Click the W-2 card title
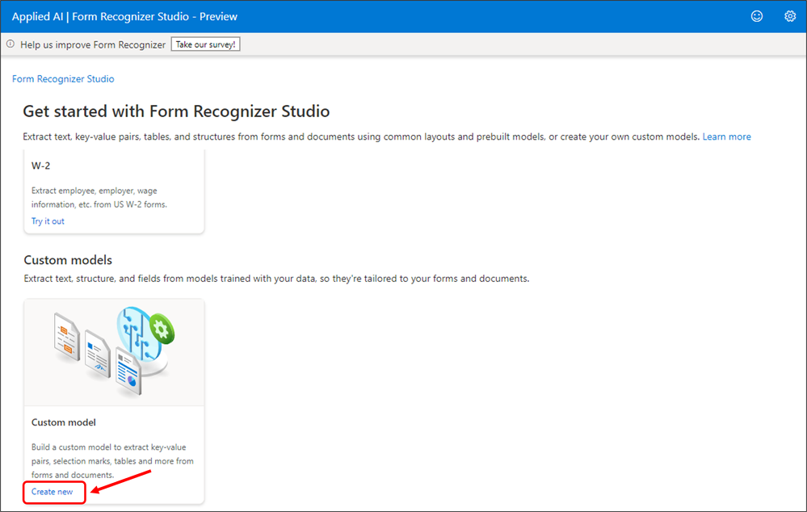The image size is (807, 512). (x=40, y=166)
